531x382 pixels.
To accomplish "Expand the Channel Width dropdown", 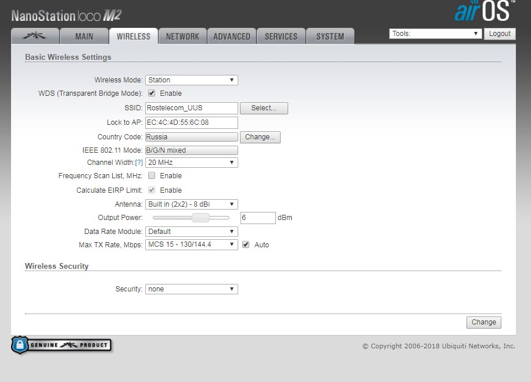I will point(192,163).
